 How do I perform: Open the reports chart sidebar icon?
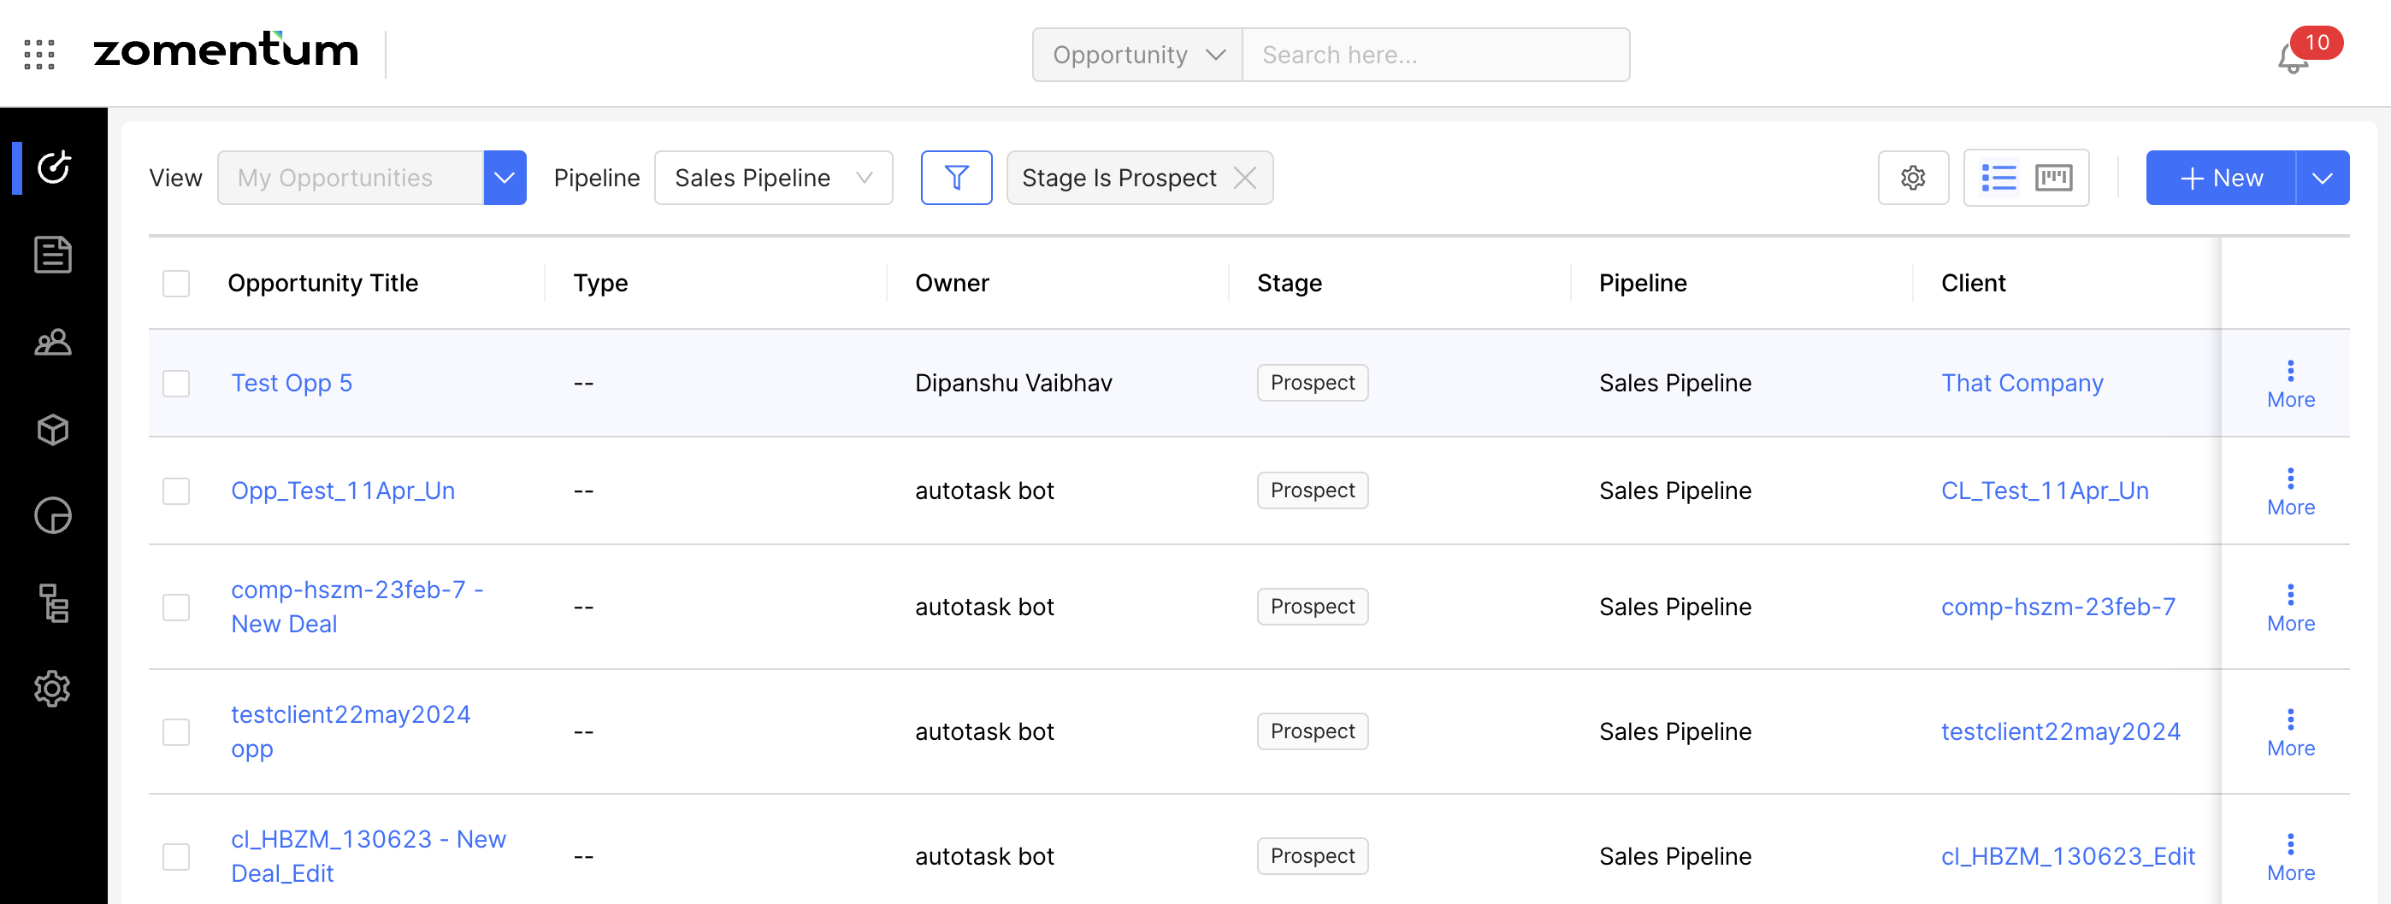(x=53, y=515)
